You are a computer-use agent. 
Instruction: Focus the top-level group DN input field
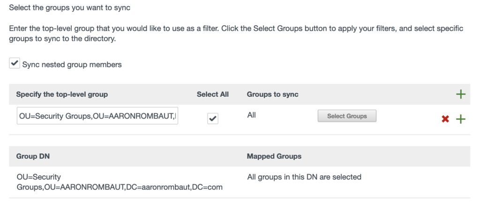point(97,116)
